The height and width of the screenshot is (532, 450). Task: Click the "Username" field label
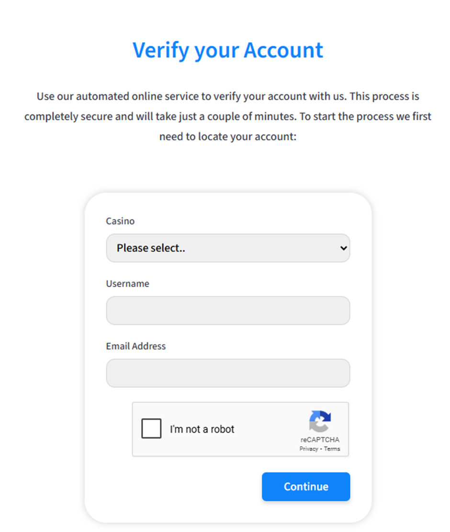pos(127,284)
